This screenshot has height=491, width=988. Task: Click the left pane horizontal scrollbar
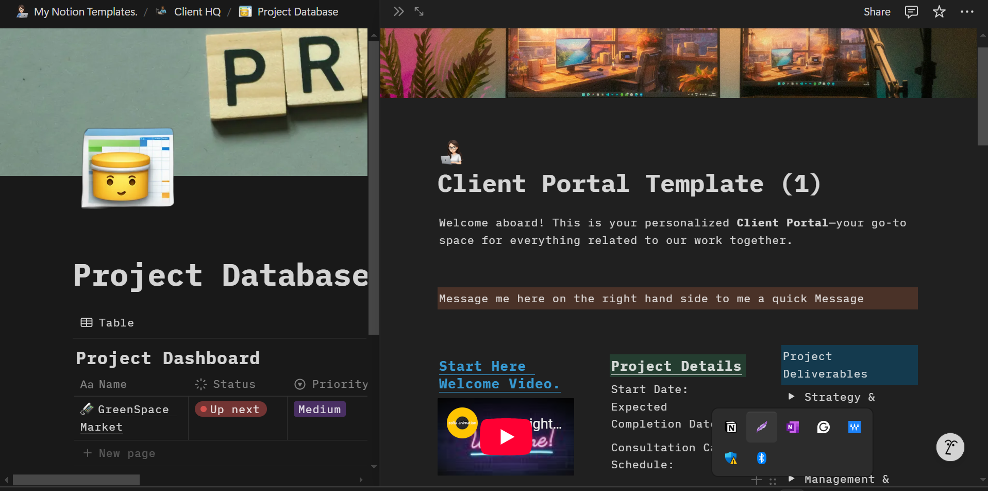(76, 480)
